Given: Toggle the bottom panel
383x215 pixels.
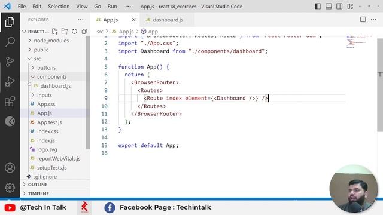Looking at the screenshot, I should (329, 7).
